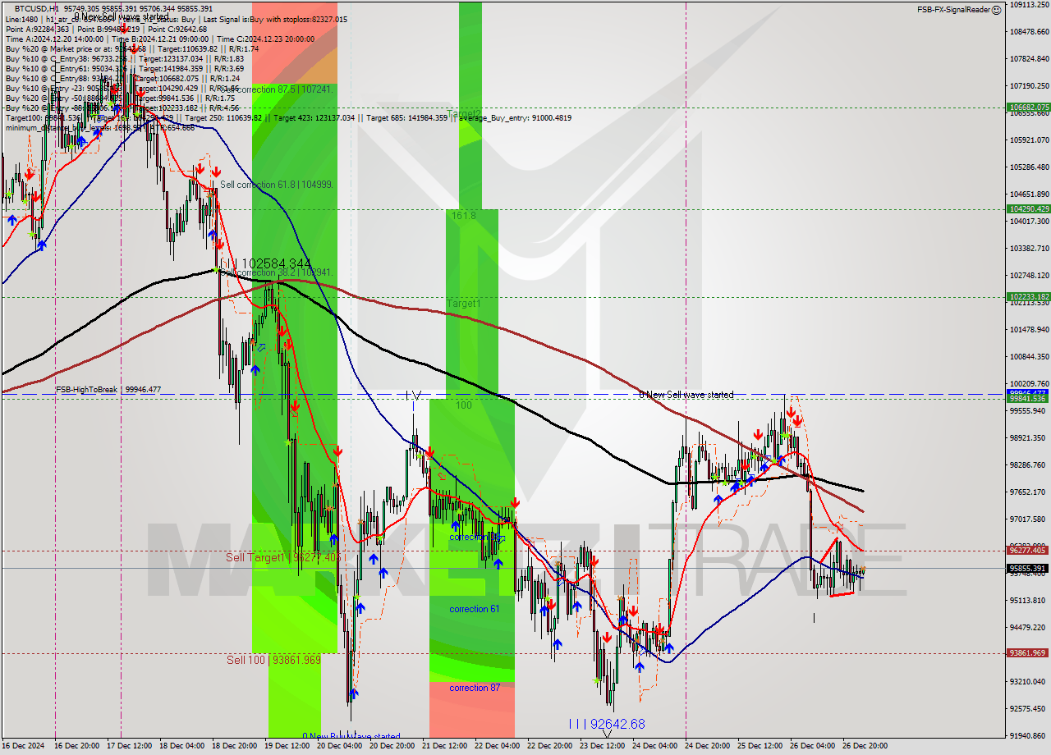Click the 'correction 87' Fibonacci label
Image resolution: width=1051 pixels, height=755 pixels.
coord(475,688)
